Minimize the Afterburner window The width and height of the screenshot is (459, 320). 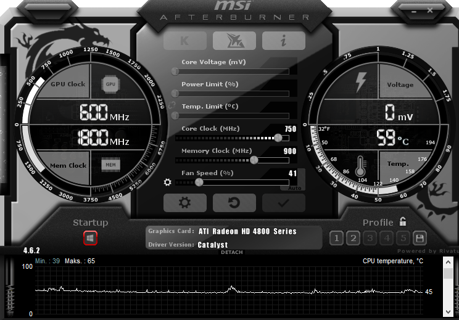click(414, 11)
